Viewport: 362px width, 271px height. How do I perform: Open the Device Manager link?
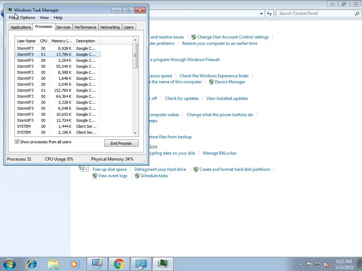230,82
